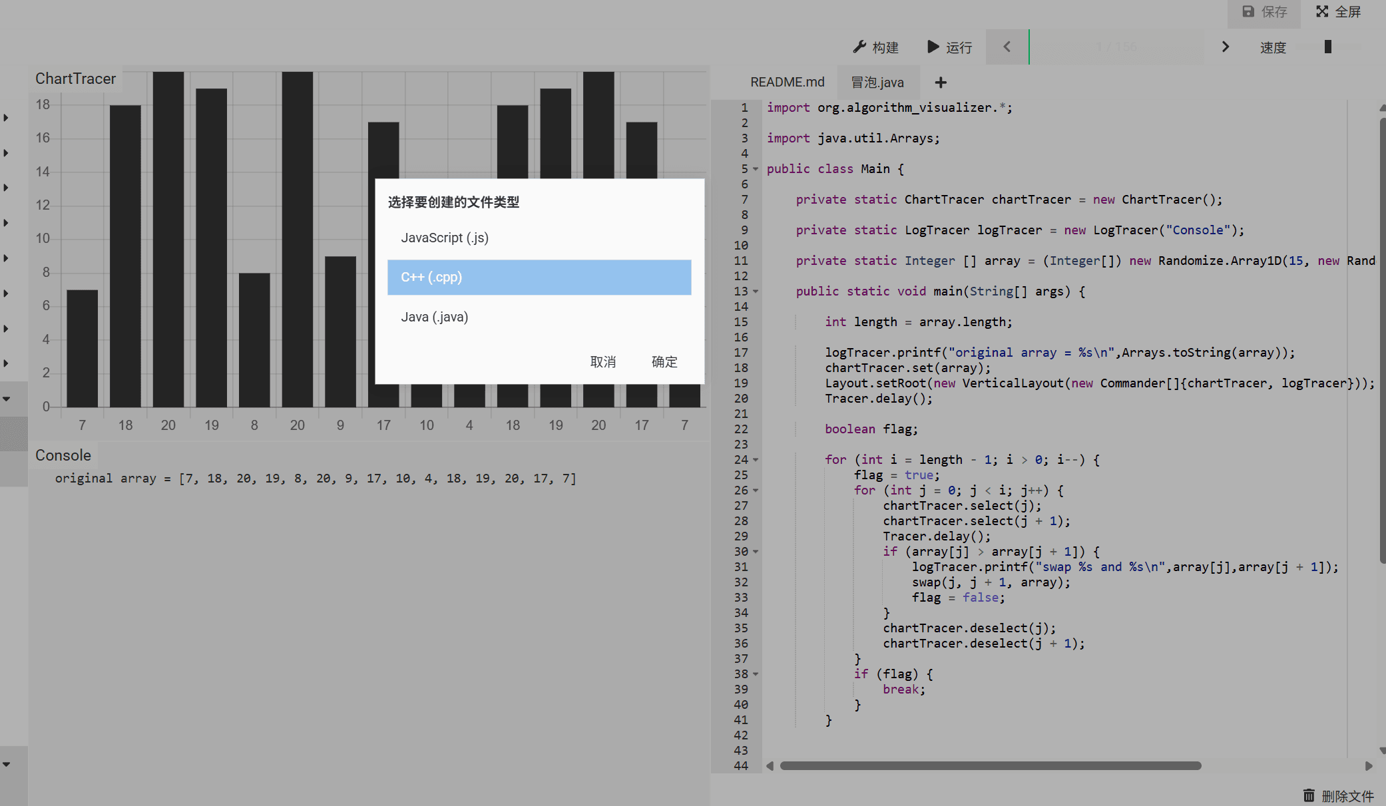Choose the C++ (.cpp) file type
1386x806 pixels.
(x=539, y=277)
